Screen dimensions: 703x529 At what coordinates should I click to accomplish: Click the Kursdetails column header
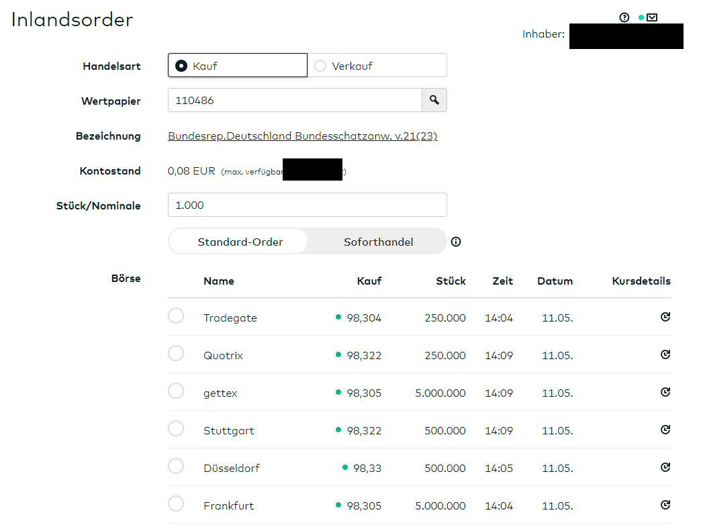point(641,281)
